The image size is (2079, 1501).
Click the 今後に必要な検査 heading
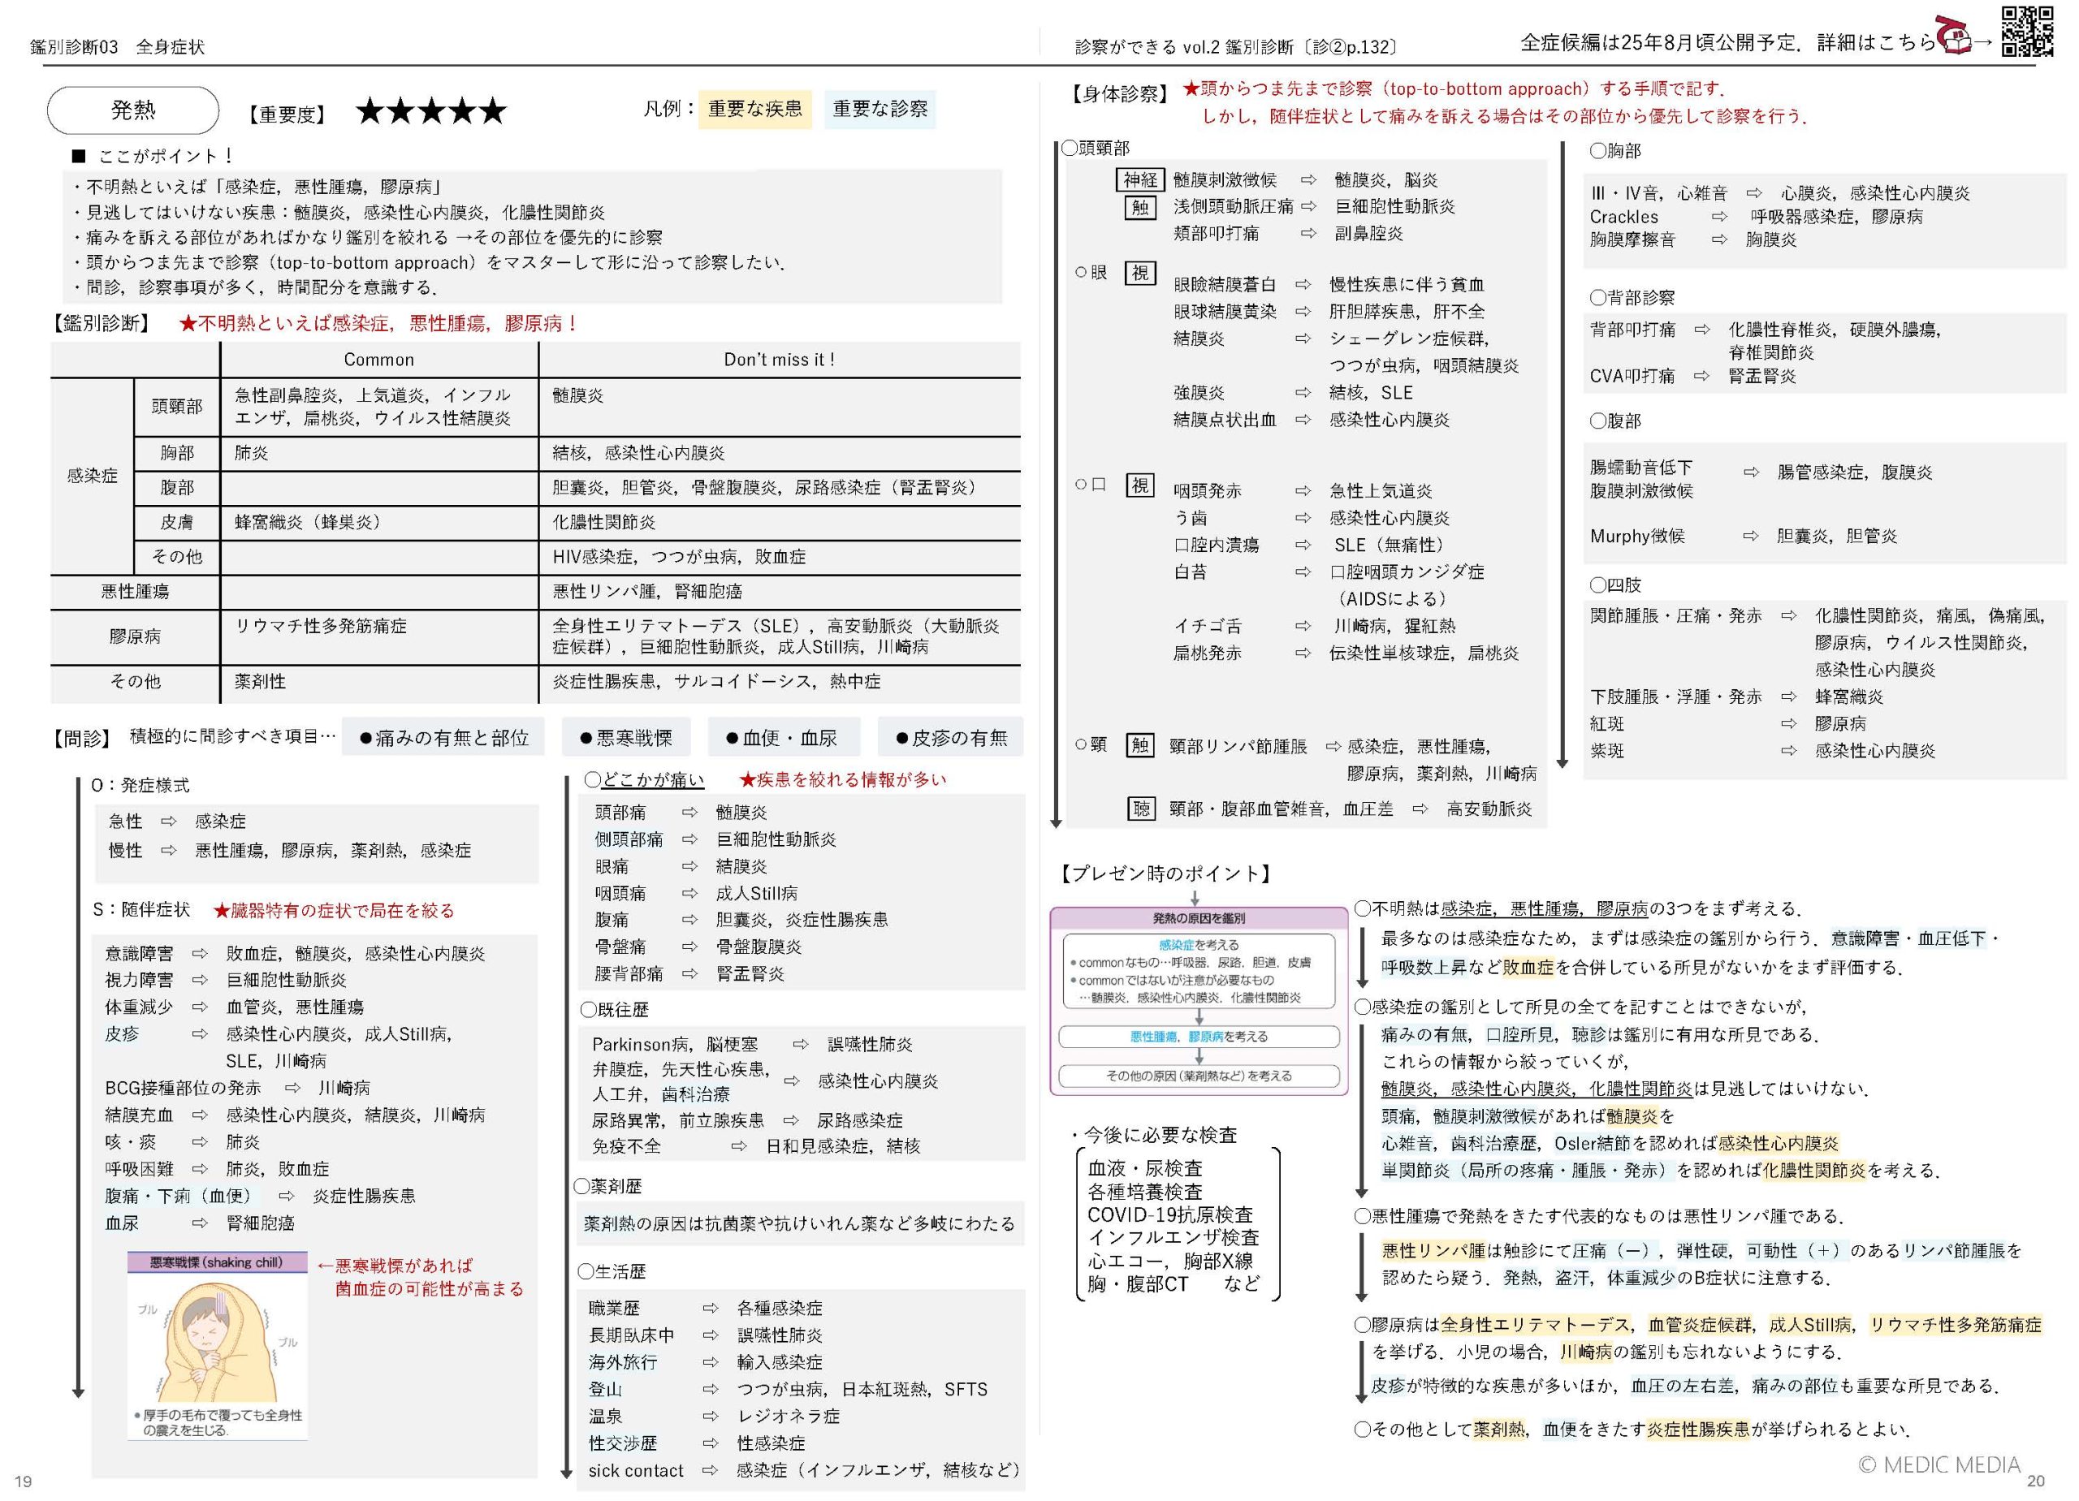click(1154, 1134)
